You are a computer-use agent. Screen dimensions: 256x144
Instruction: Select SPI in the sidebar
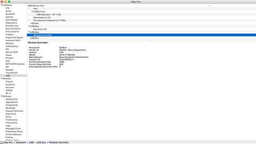coord(7,67)
